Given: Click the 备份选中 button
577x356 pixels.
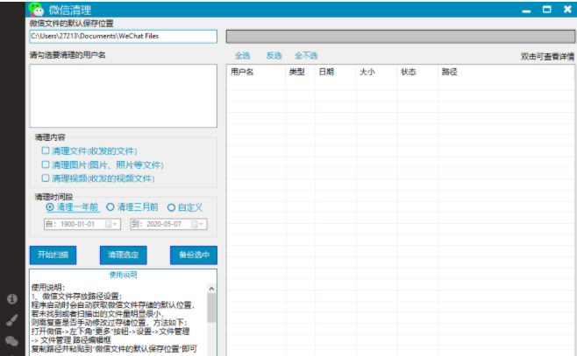Looking at the screenshot, I should point(194,255).
